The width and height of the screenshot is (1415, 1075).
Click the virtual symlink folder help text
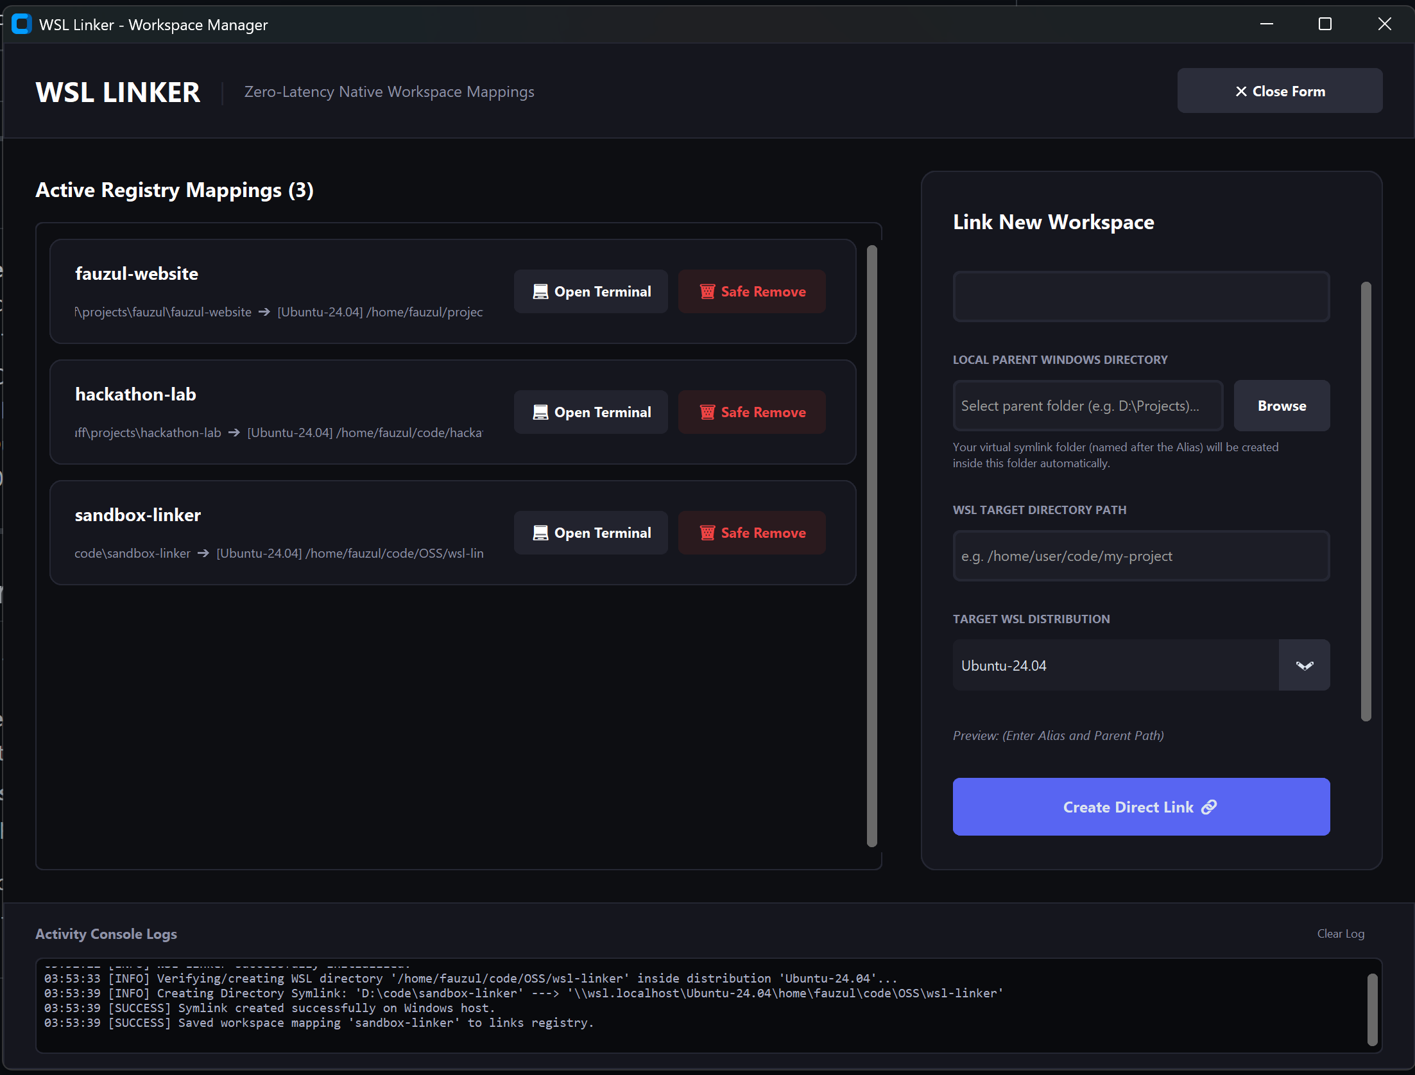(x=1115, y=455)
